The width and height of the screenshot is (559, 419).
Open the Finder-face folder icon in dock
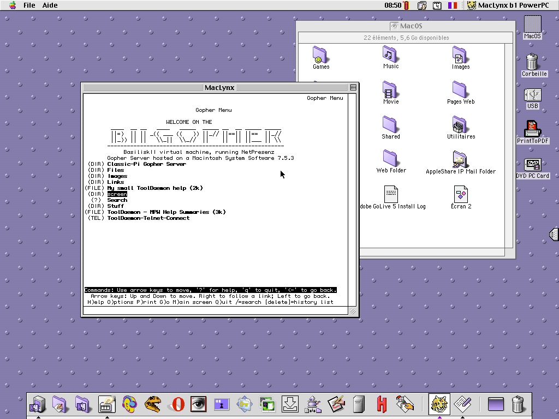(x=82, y=404)
